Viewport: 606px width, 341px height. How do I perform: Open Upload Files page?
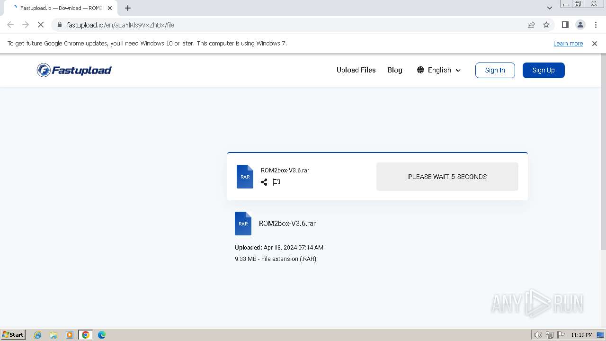click(x=356, y=70)
